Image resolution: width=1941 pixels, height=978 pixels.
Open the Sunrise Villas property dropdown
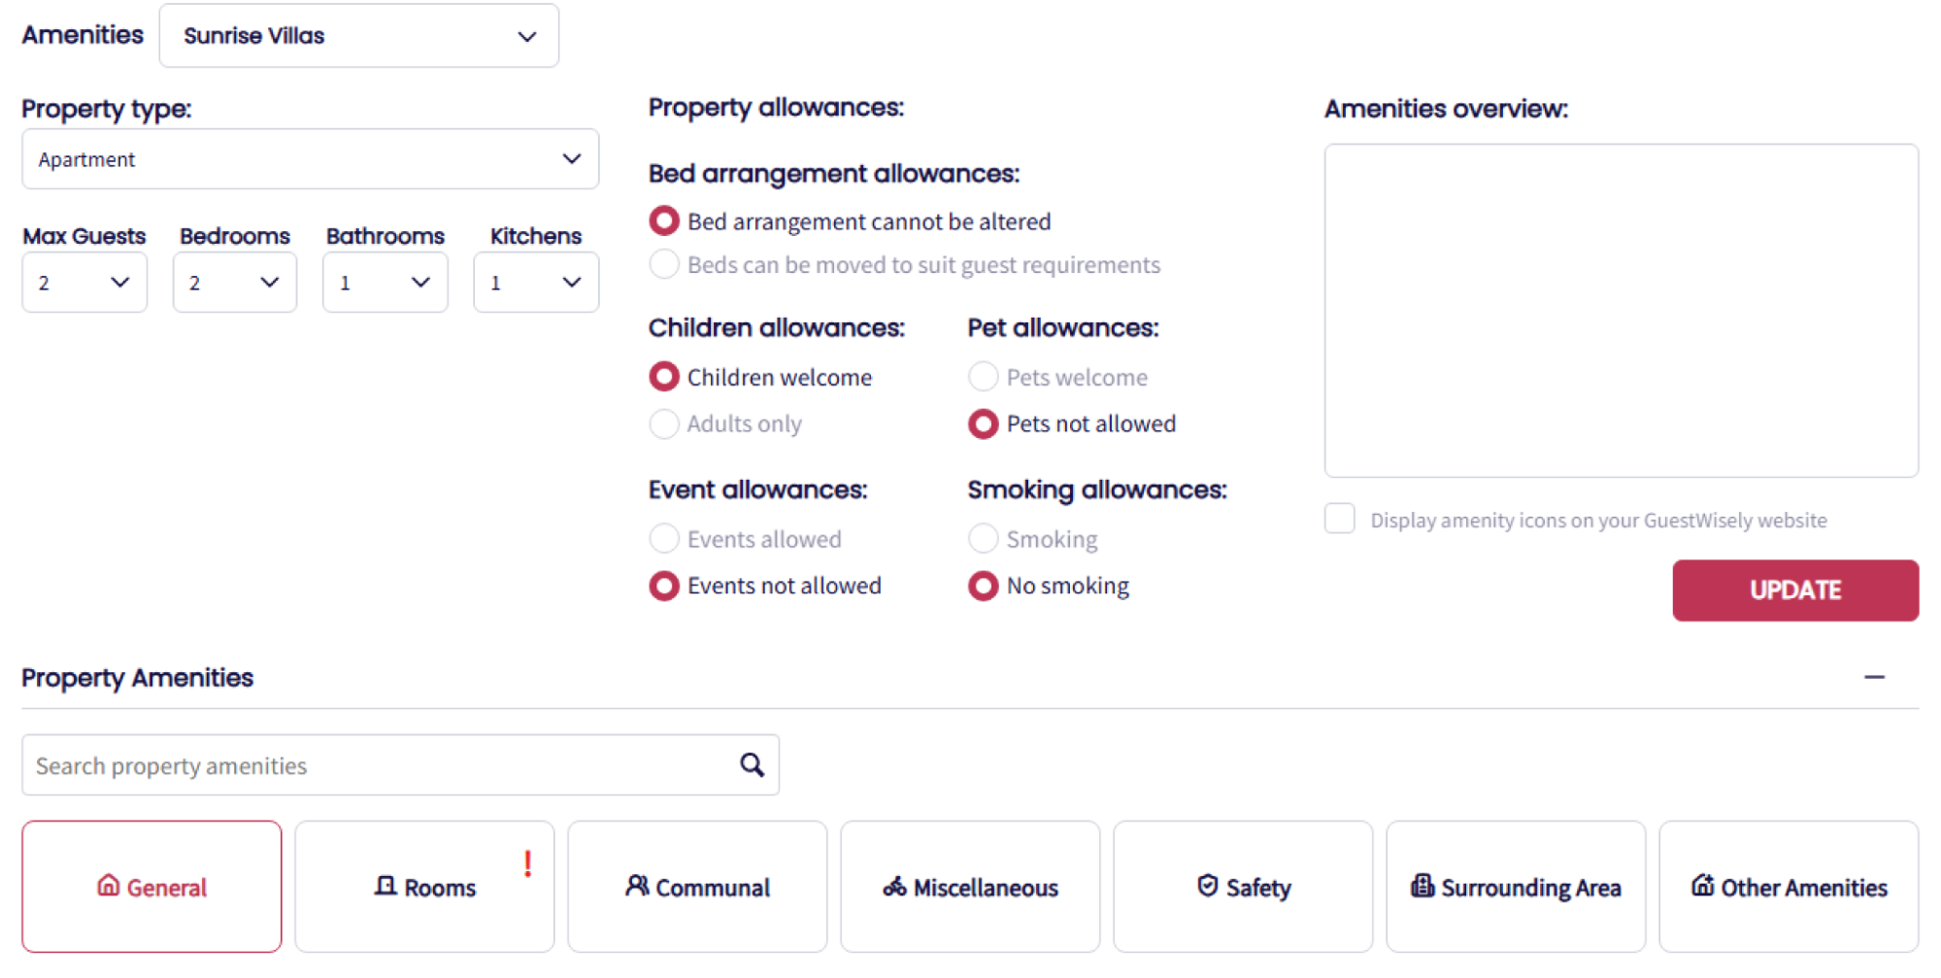(359, 36)
